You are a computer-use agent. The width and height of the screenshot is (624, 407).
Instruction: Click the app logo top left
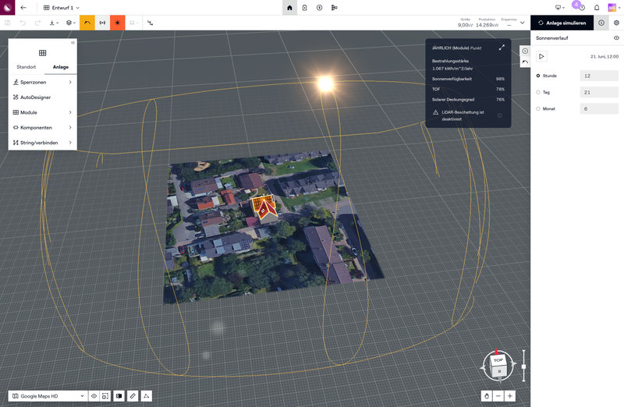coord(7,8)
